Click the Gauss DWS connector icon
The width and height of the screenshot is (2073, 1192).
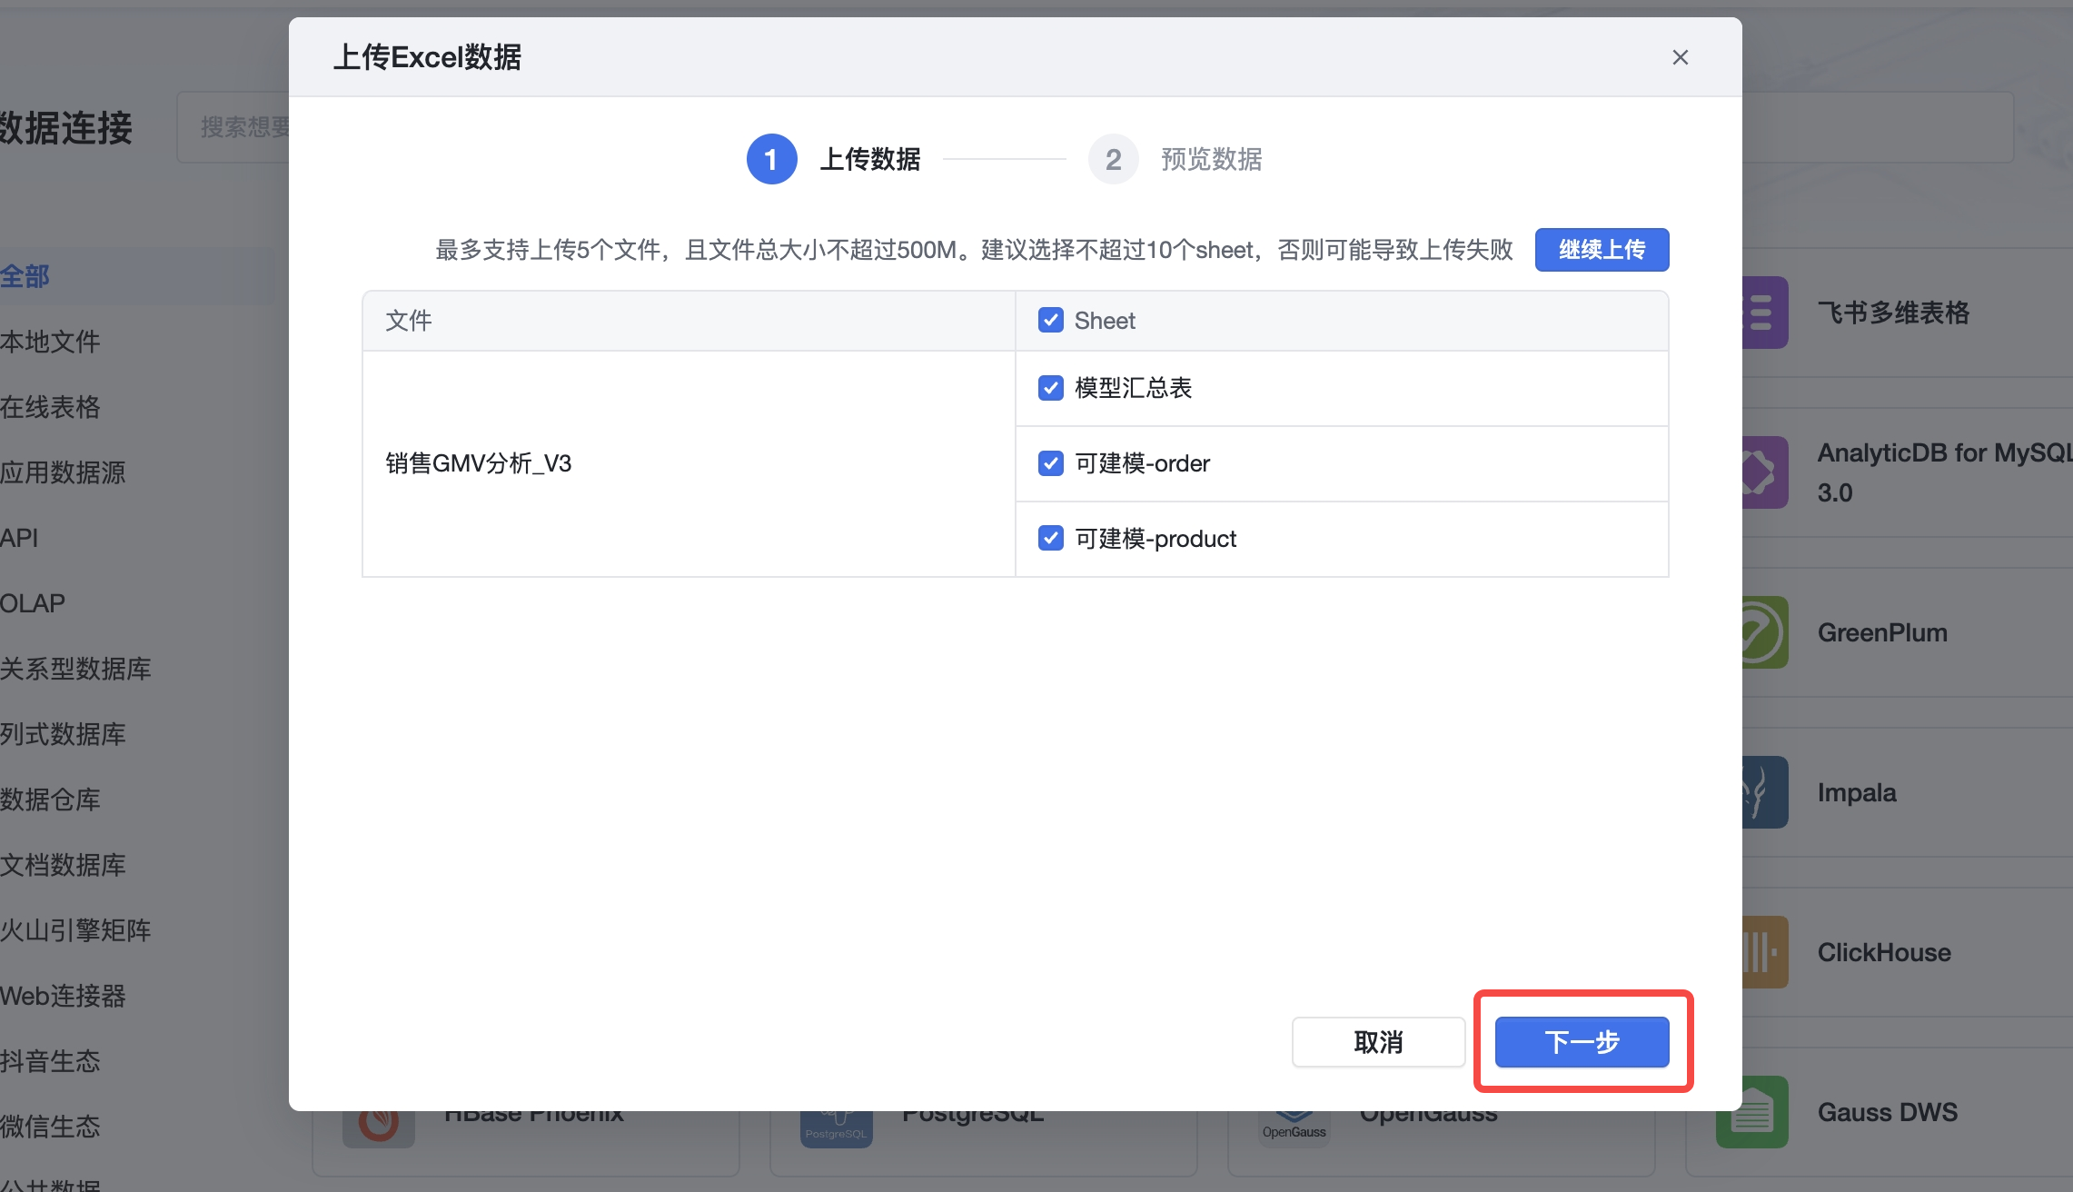[x=1751, y=1114]
